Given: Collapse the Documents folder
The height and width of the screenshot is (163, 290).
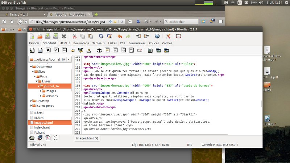Looking at the screenshot, I should click(31, 67).
